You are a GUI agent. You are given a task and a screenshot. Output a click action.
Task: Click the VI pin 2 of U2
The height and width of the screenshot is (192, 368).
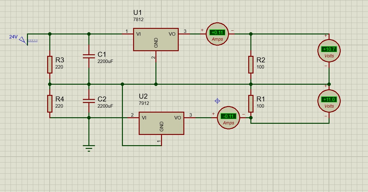point(133,118)
